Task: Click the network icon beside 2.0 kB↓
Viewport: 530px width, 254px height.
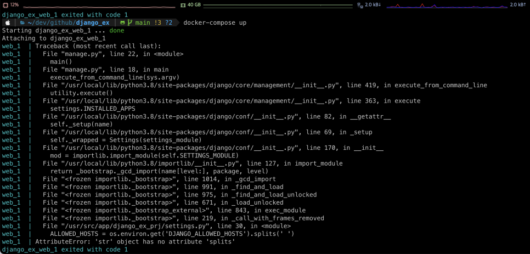Action: (x=360, y=5)
